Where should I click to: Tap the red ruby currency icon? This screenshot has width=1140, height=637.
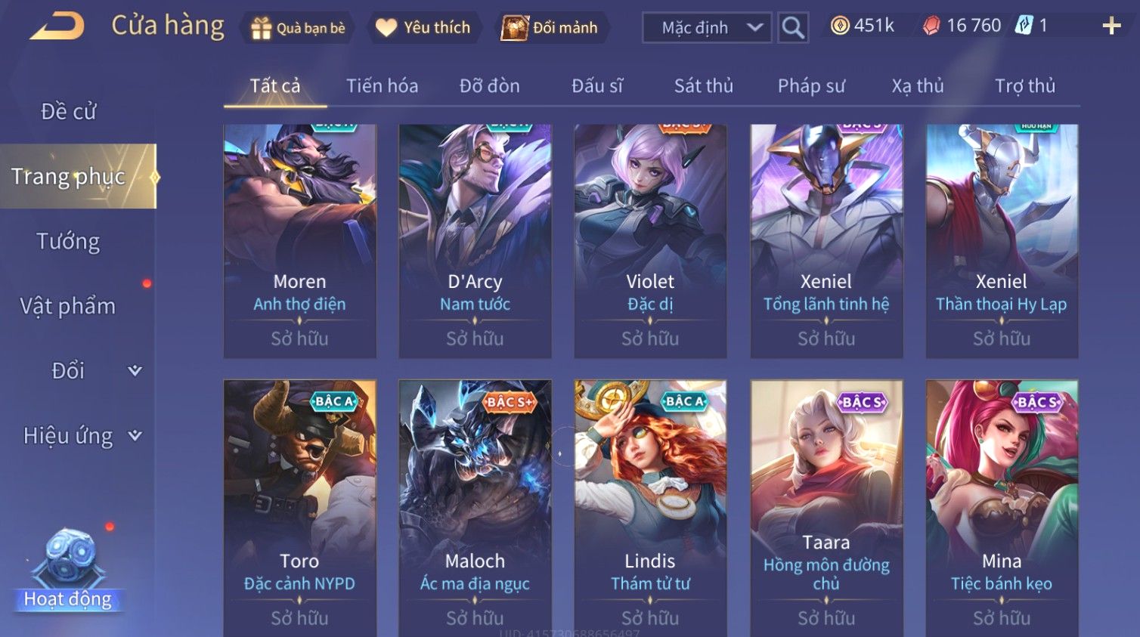coord(931,26)
